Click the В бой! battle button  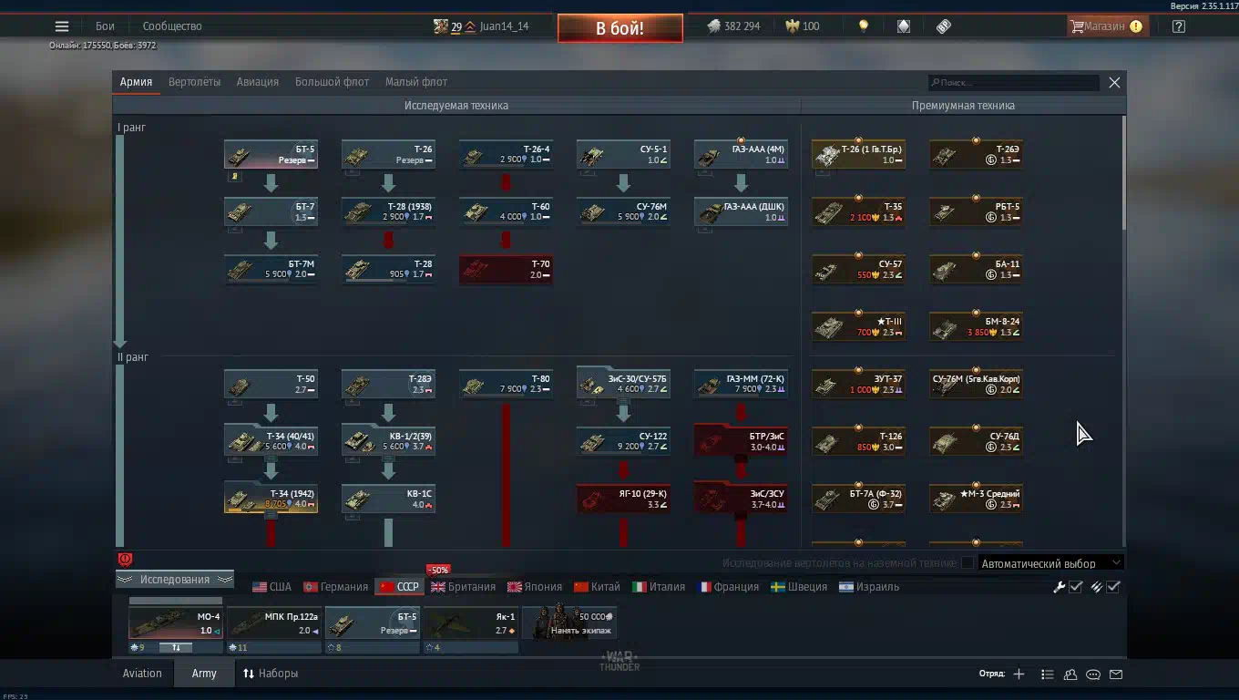pyautogui.click(x=620, y=28)
